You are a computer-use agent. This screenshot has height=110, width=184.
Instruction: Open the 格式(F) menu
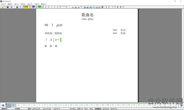[x=23, y=4]
